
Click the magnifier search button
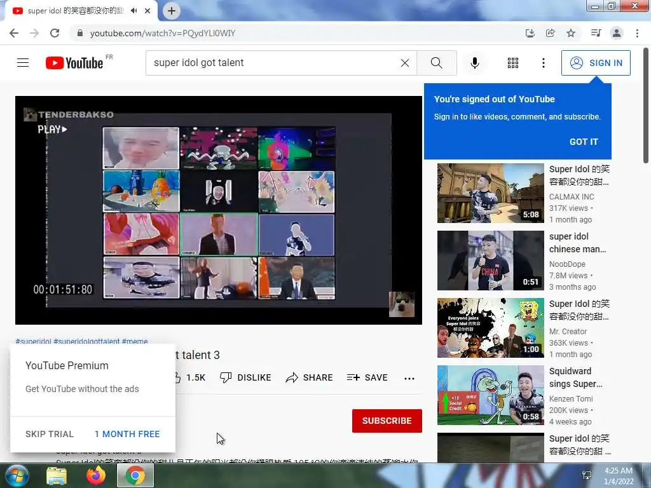click(436, 63)
